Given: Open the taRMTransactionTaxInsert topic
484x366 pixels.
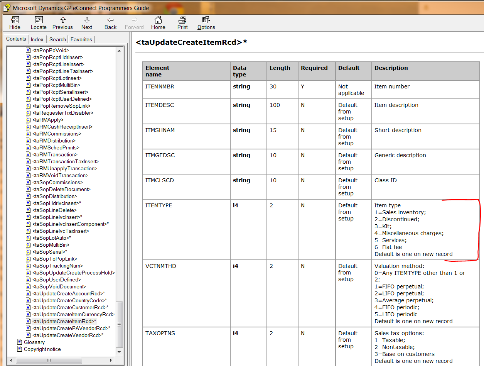Looking at the screenshot, I should (x=66, y=161).
